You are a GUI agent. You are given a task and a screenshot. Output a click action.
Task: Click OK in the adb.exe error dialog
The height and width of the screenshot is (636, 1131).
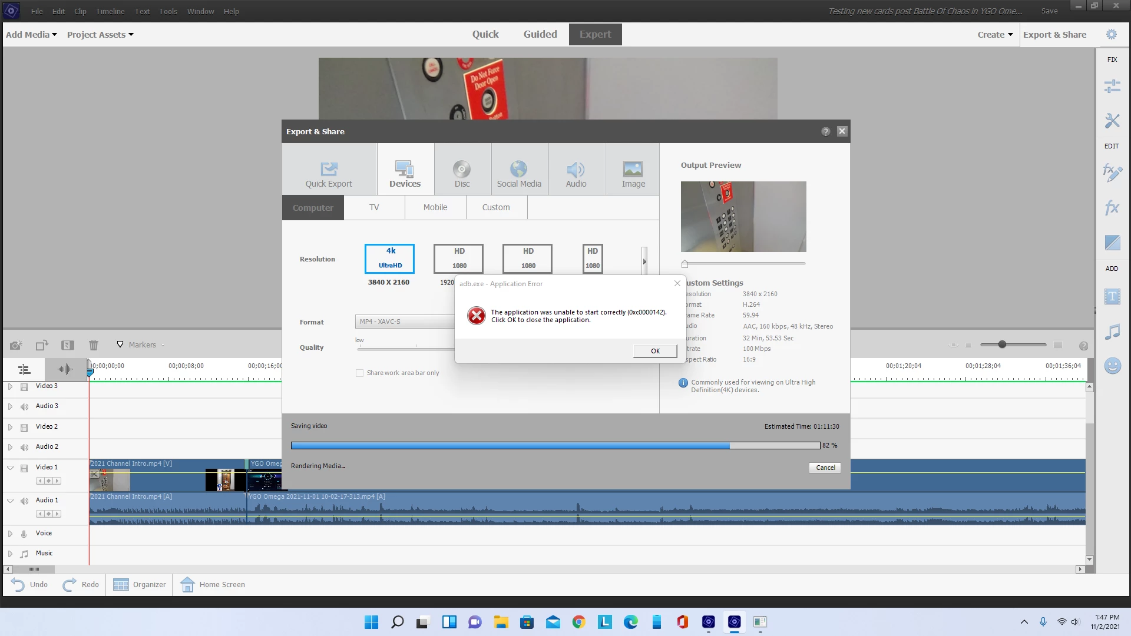click(x=655, y=351)
